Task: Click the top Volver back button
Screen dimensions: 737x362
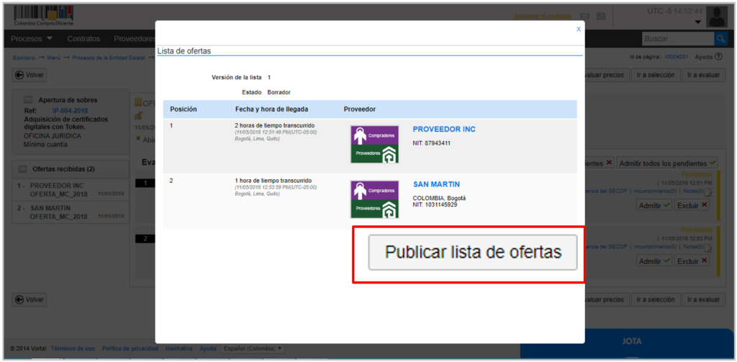Action: coord(30,75)
